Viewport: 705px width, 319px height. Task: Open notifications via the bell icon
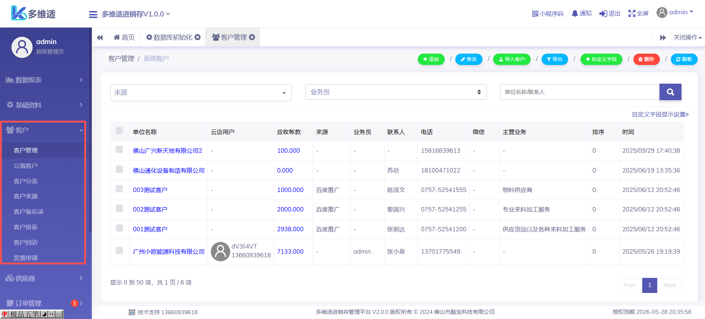(x=575, y=14)
